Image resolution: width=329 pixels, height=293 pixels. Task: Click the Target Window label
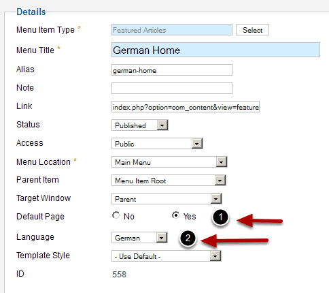pos(44,198)
